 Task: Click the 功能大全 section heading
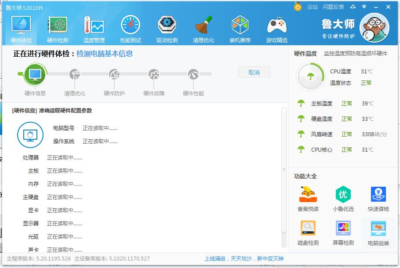(x=305, y=176)
